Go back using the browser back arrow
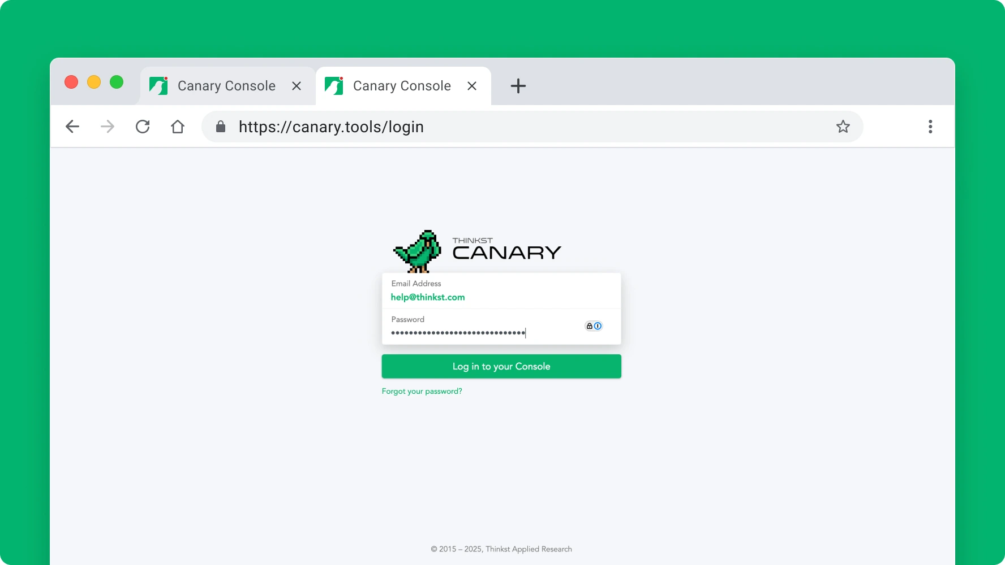The height and width of the screenshot is (565, 1005). pos(72,127)
